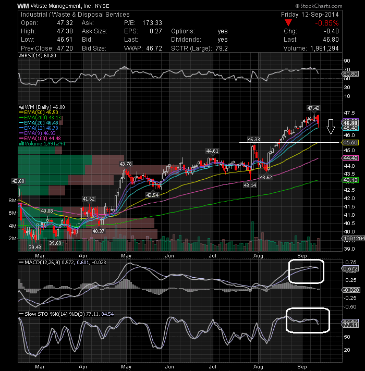Click the volume bars icon in legend

[x=21, y=144]
